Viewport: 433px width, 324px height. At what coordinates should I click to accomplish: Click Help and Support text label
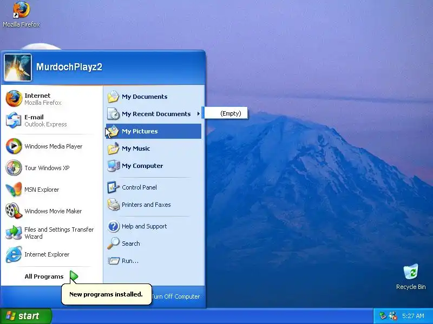pyautogui.click(x=144, y=226)
